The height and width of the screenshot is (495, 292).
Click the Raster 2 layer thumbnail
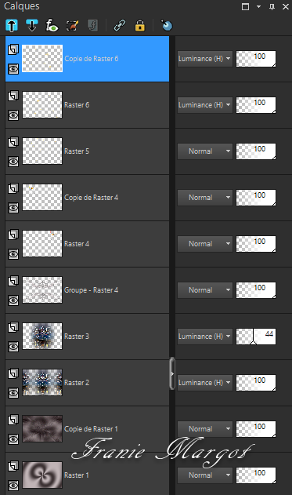coord(42,383)
